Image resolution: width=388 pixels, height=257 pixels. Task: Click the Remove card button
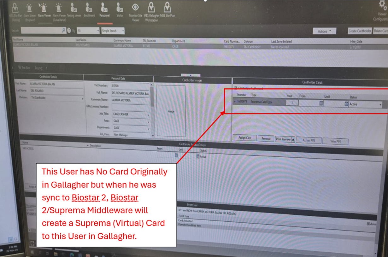click(x=266, y=139)
